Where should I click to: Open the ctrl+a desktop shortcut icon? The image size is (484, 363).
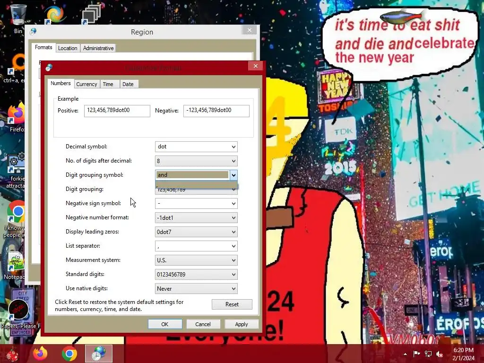coord(17,64)
